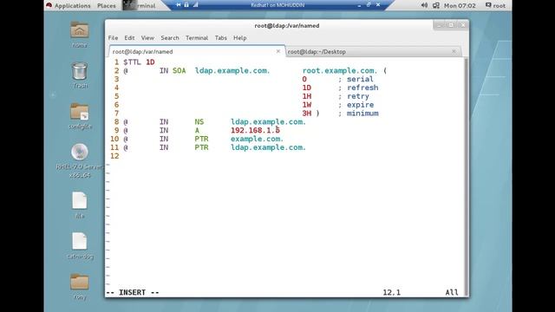Switch to the root@ldap:~/Desktop tab
The width and height of the screenshot is (555, 312).
pyautogui.click(x=373, y=52)
